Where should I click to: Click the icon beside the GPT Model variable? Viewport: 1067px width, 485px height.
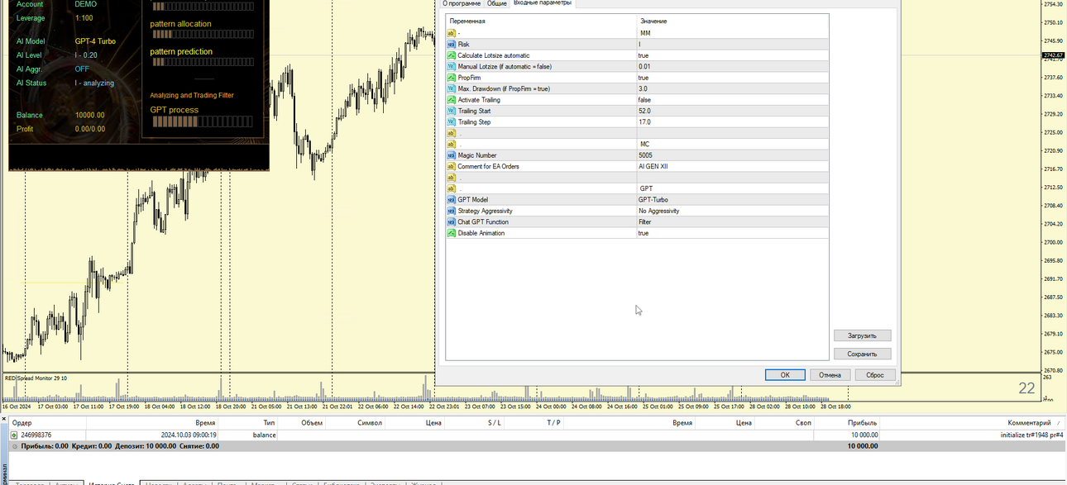pyautogui.click(x=451, y=199)
